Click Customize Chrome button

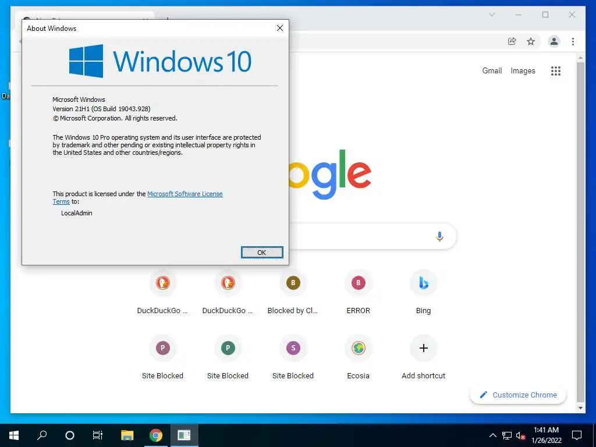[x=518, y=395]
